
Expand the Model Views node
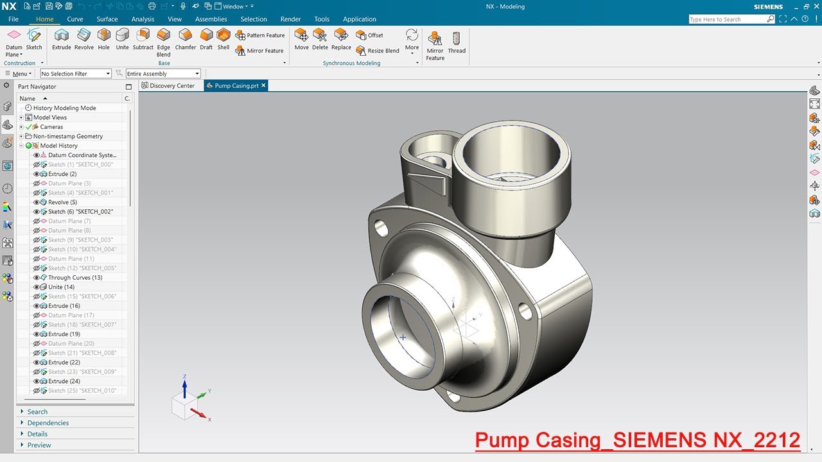coord(21,117)
